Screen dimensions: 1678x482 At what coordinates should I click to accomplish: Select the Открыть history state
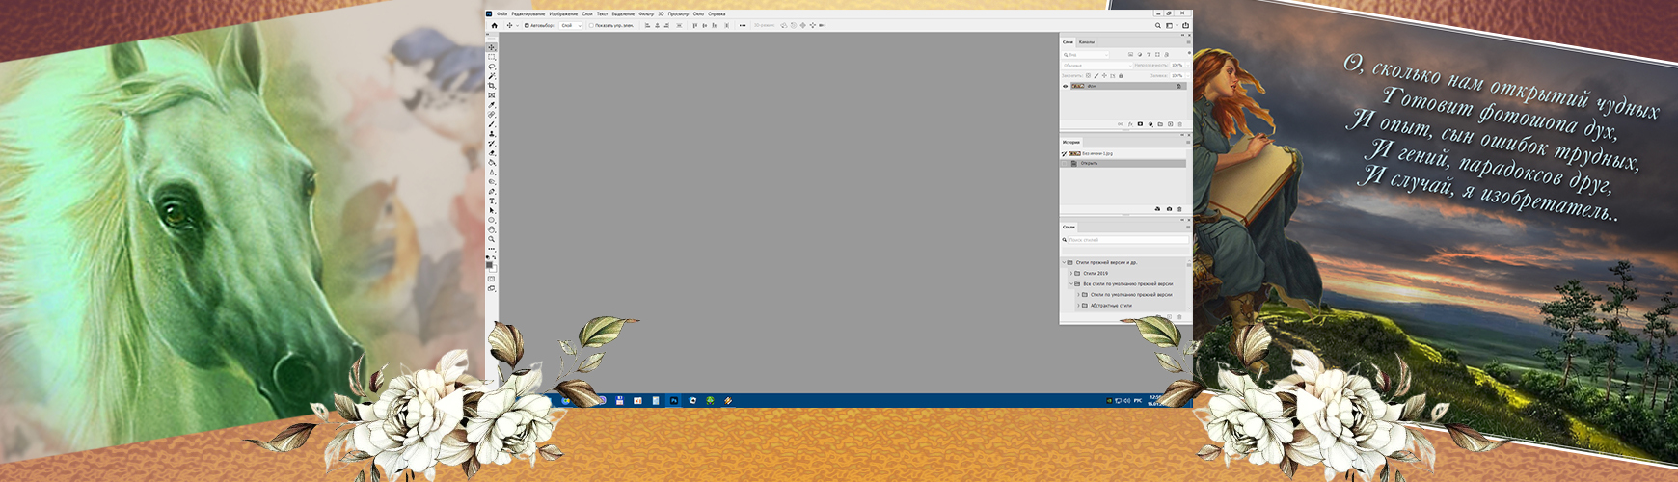(1090, 164)
